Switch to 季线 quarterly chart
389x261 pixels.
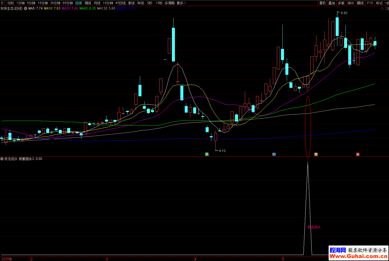click(131, 3)
